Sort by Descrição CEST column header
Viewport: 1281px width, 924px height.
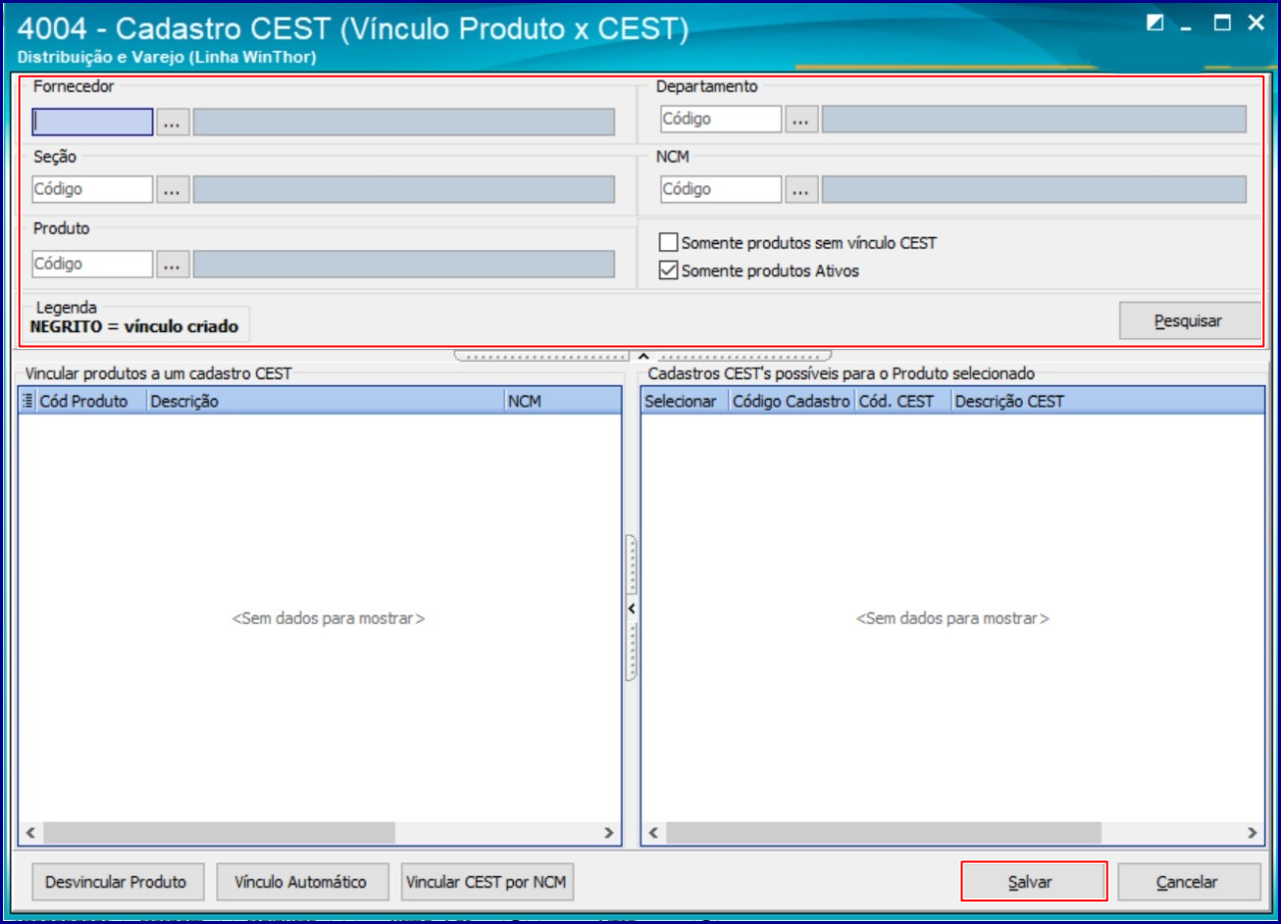1108,402
